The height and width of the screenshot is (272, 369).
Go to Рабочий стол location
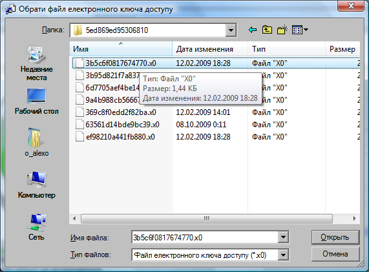pyautogui.click(x=36, y=101)
